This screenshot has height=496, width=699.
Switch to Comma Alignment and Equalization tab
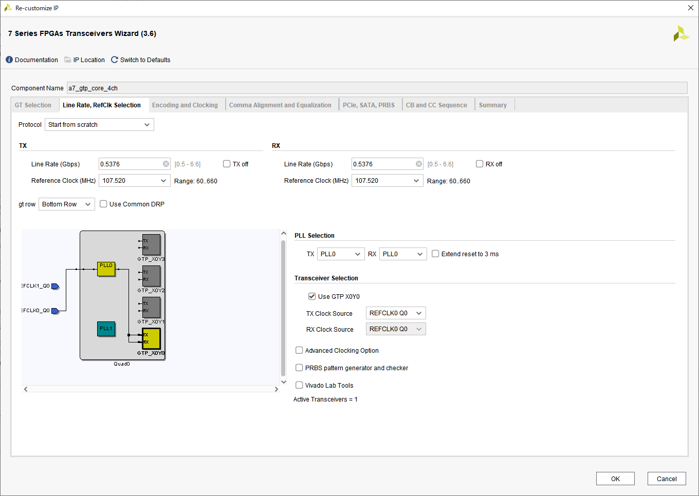pyautogui.click(x=280, y=105)
